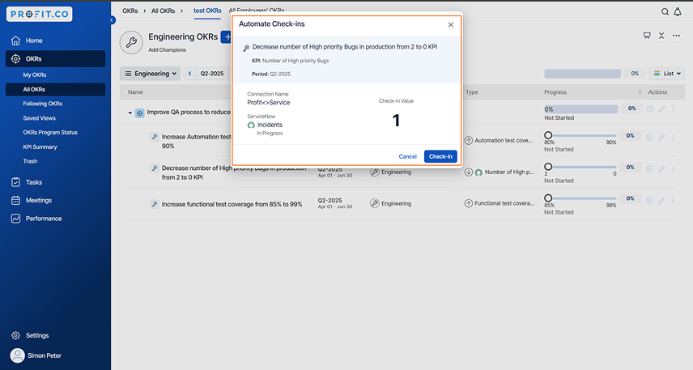Edit the High priority Bugs key result

click(661, 169)
